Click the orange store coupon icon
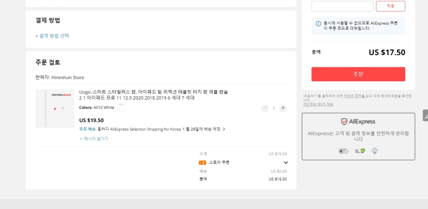The width and height of the screenshot is (428, 209). click(202, 163)
